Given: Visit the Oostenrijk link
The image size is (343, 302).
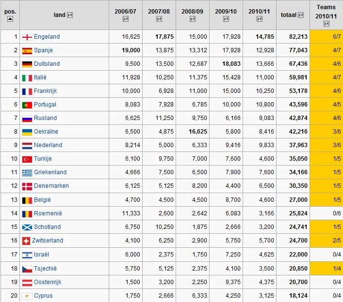Looking at the screenshot, I should [x=48, y=282].
